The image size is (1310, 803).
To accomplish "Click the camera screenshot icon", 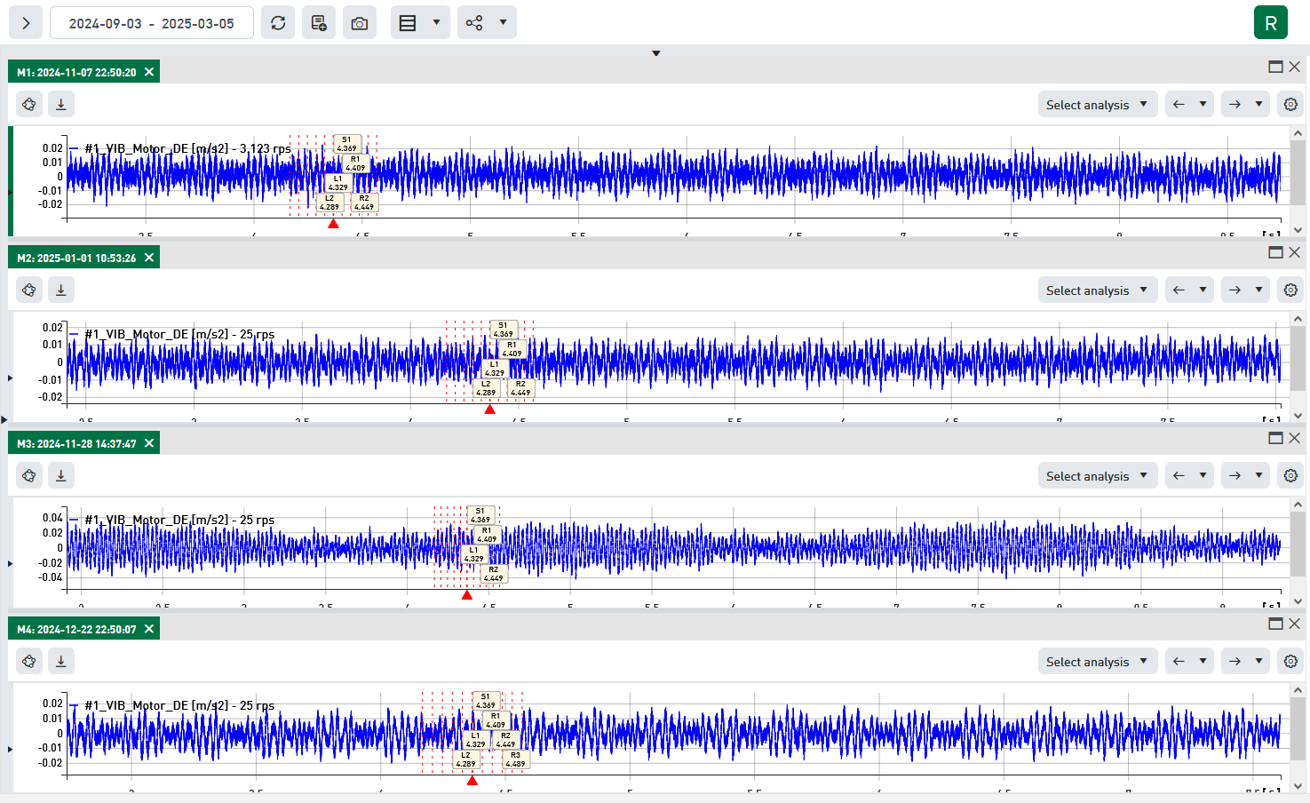I will tap(360, 23).
